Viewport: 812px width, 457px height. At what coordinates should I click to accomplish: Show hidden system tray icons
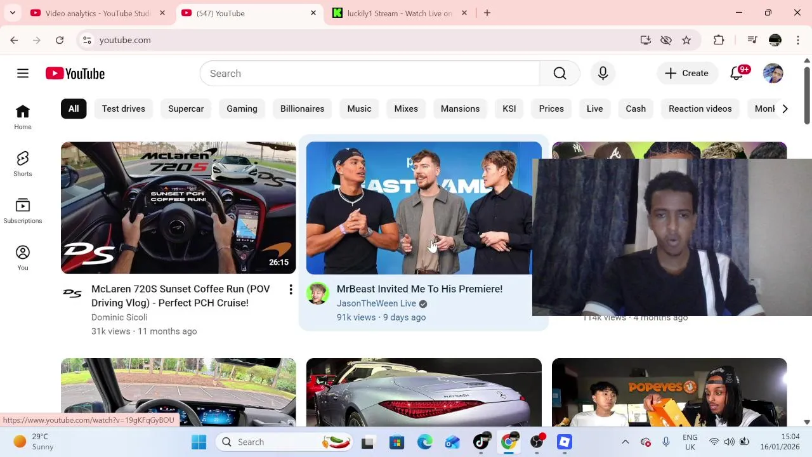(625, 442)
